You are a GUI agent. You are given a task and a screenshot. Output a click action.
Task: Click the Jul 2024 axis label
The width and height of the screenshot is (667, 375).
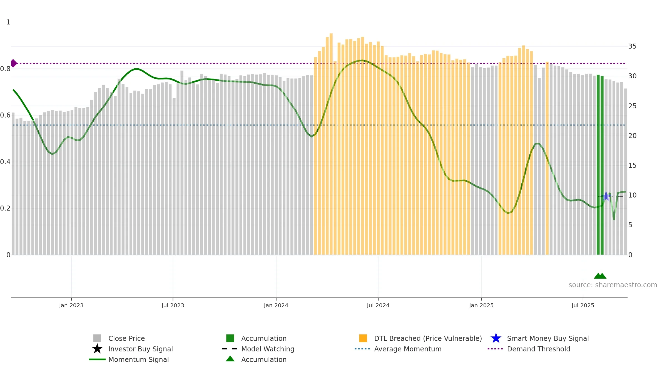[378, 306]
